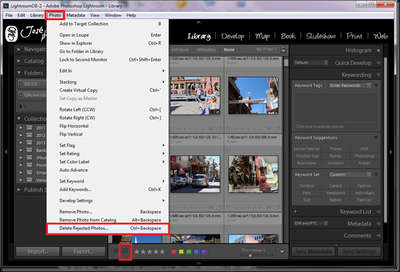
Task: Switch to the Map module
Action: [262, 36]
